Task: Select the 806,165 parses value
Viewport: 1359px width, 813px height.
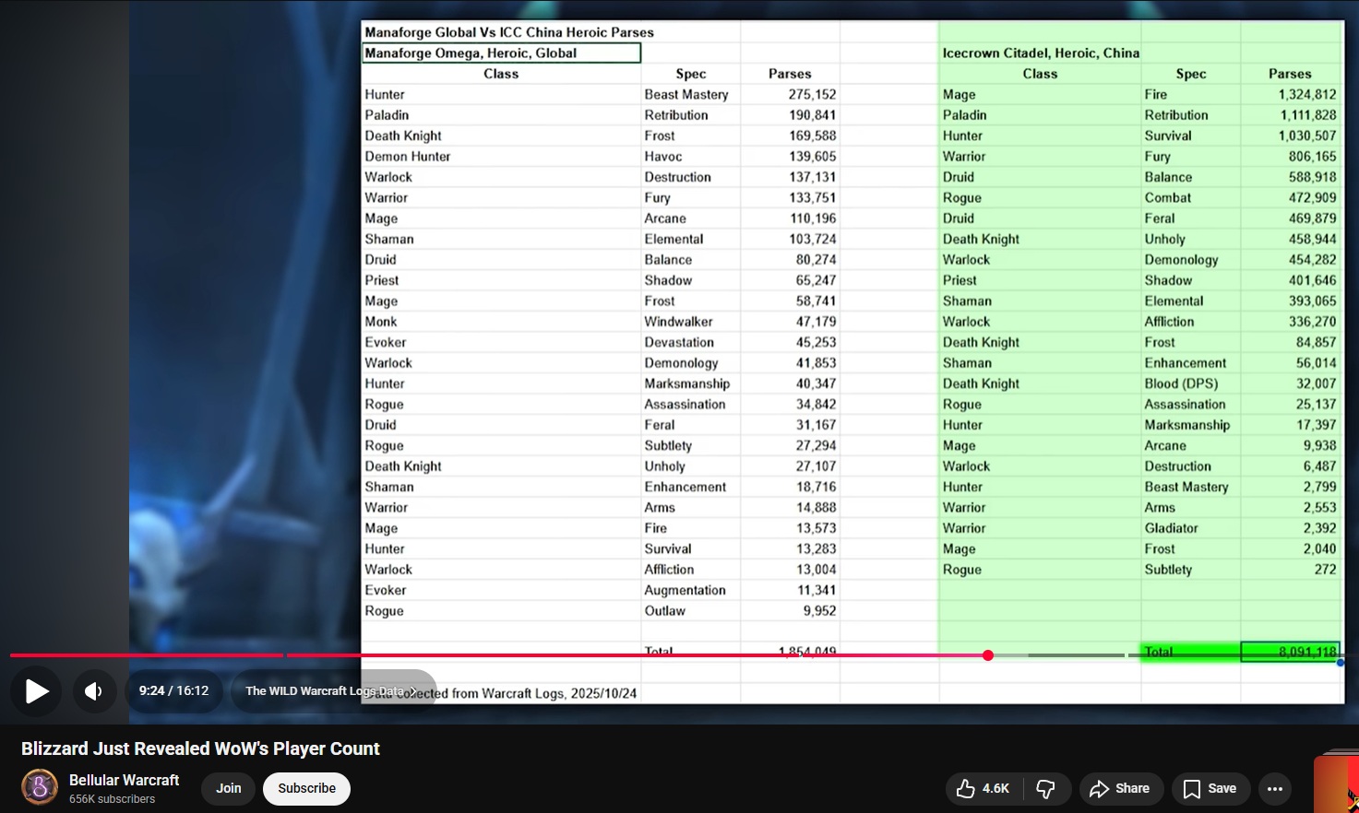Action: click(x=1313, y=156)
